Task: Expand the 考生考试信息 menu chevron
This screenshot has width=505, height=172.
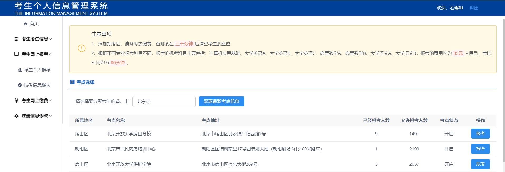Action: tap(51, 39)
